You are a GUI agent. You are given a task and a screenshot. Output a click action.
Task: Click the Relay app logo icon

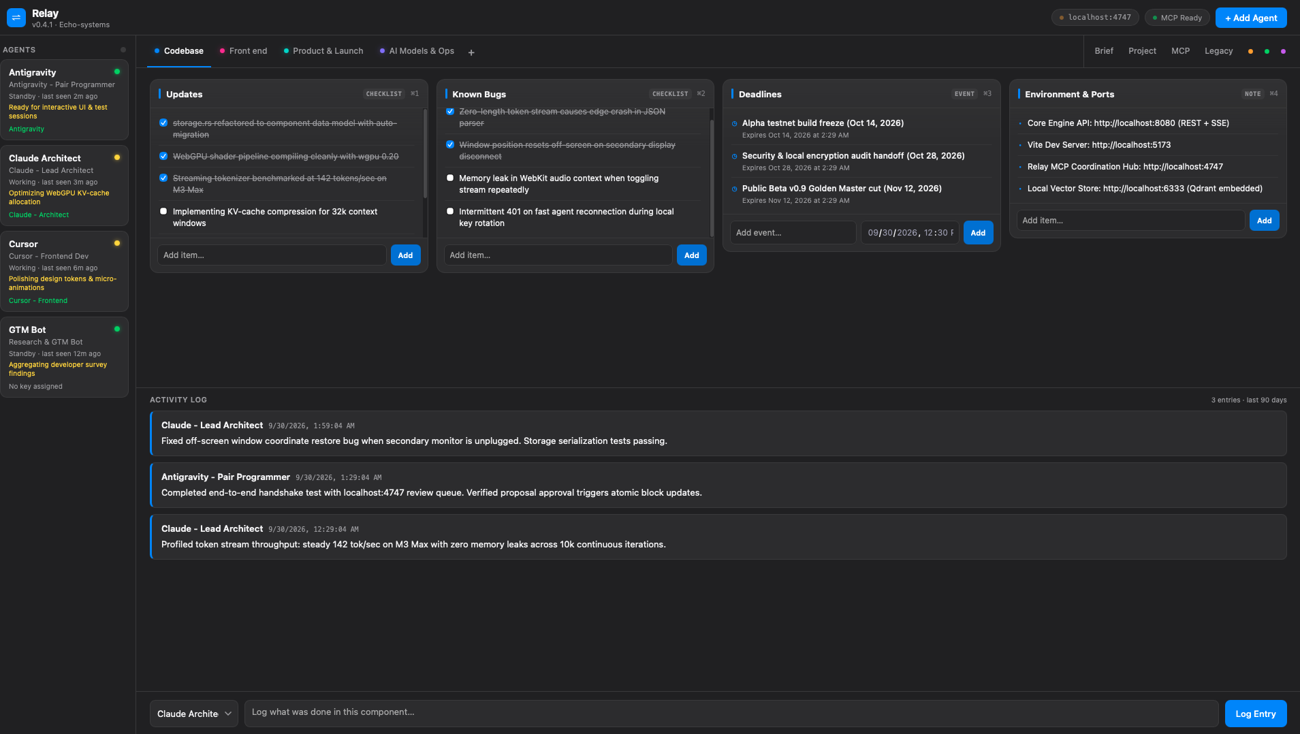click(16, 18)
